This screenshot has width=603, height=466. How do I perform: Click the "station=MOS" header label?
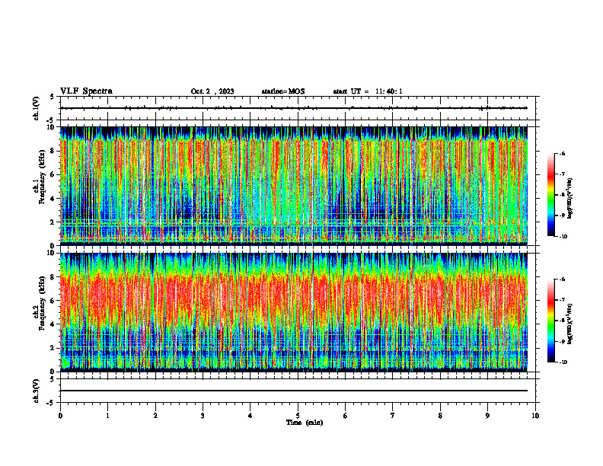(283, 91)
